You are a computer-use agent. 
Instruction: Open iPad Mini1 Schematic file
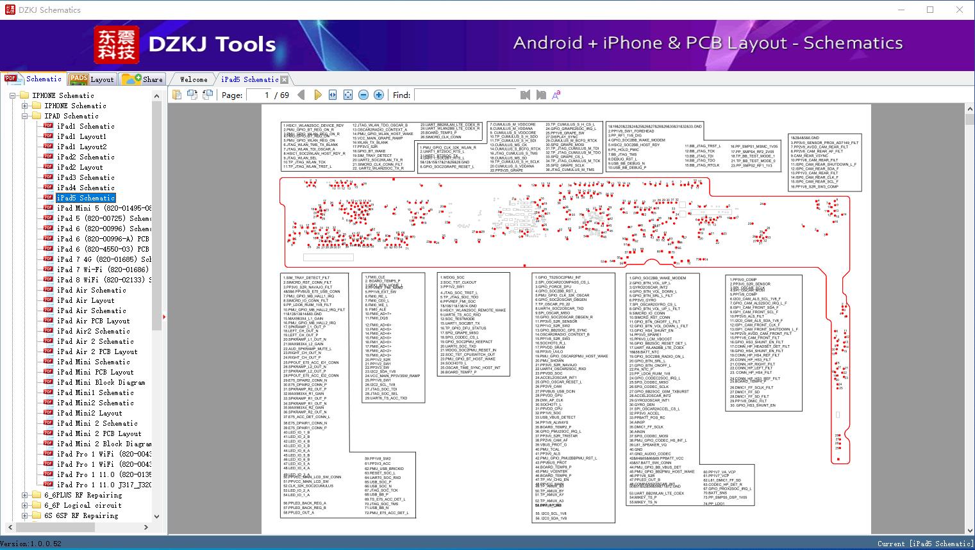tap(95, 392)
